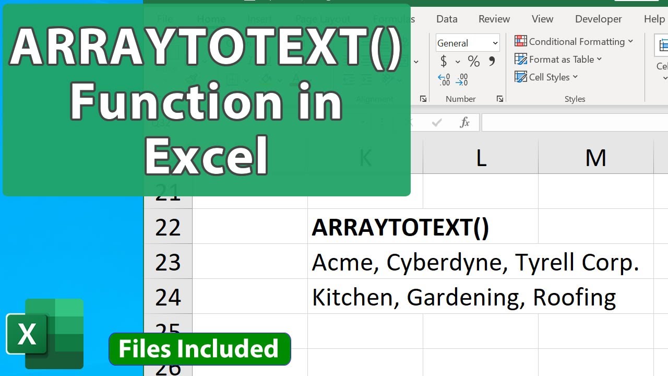Open the Developer ribbon tab

[598, 19]
